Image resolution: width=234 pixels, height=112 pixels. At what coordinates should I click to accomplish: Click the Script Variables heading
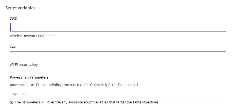[x=20, y=8]
